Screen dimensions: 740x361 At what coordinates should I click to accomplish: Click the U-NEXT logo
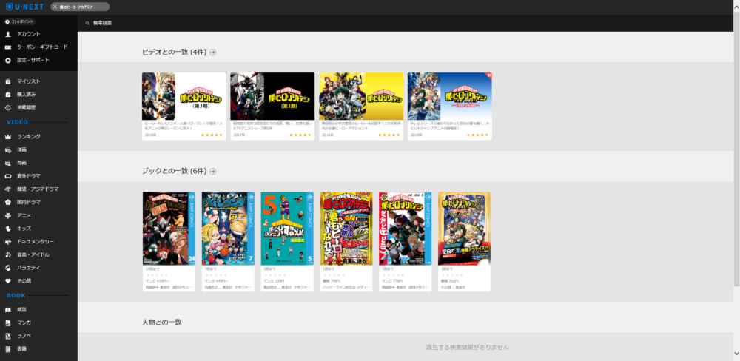24,7
